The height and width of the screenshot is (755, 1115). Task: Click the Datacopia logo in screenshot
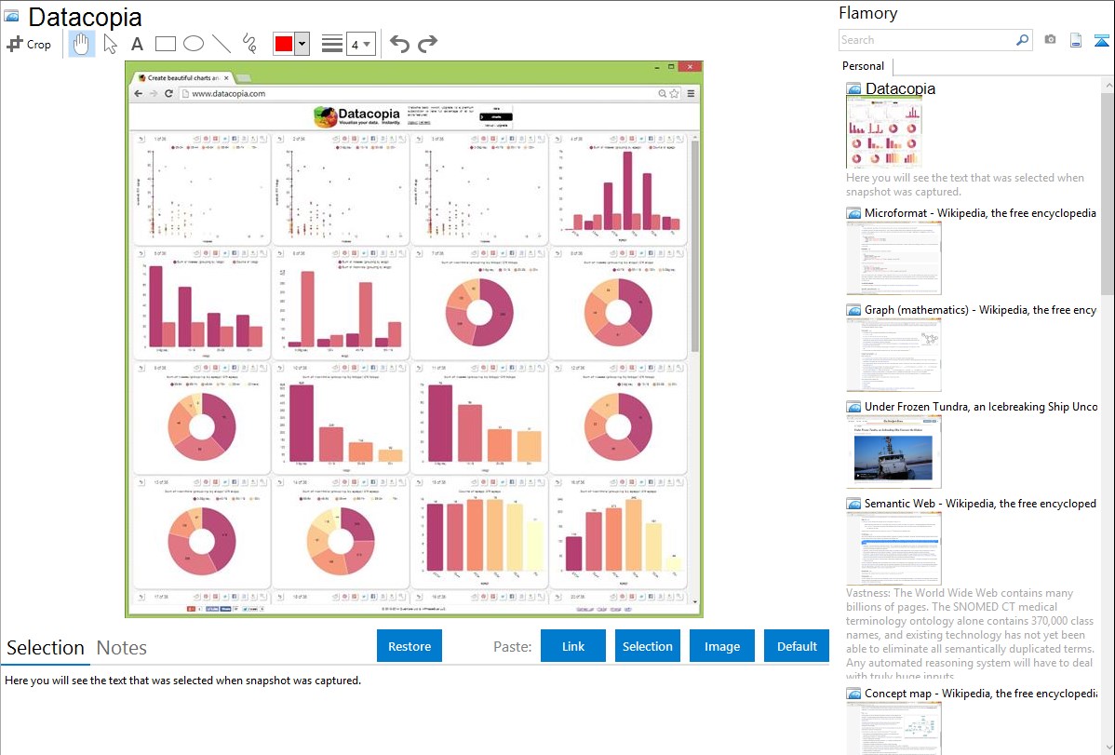(357, 116)
